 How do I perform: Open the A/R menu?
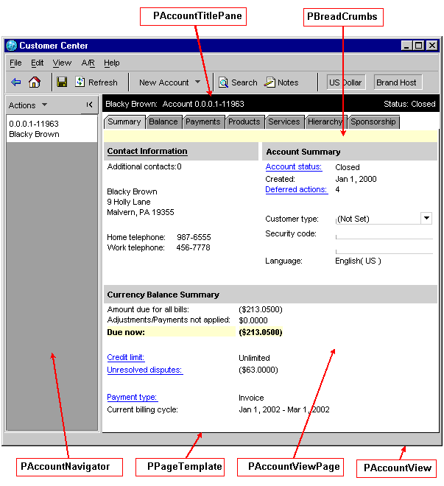tap(88, 63)
